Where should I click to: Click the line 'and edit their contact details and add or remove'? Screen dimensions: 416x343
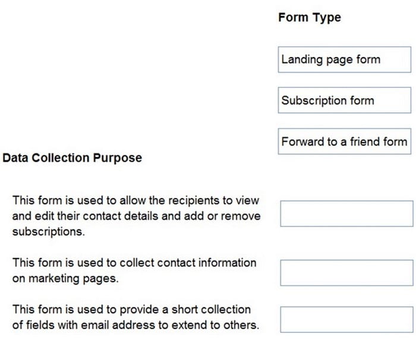pyautogui.click(x=136, y=216)
